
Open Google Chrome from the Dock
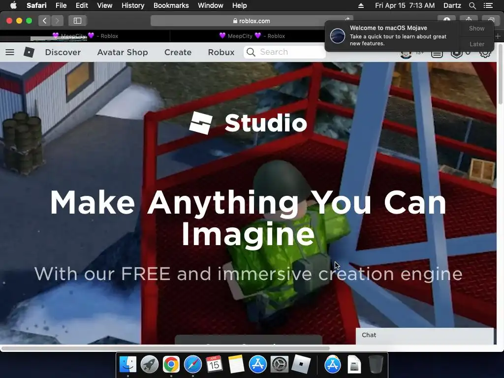tap(171, 364)
